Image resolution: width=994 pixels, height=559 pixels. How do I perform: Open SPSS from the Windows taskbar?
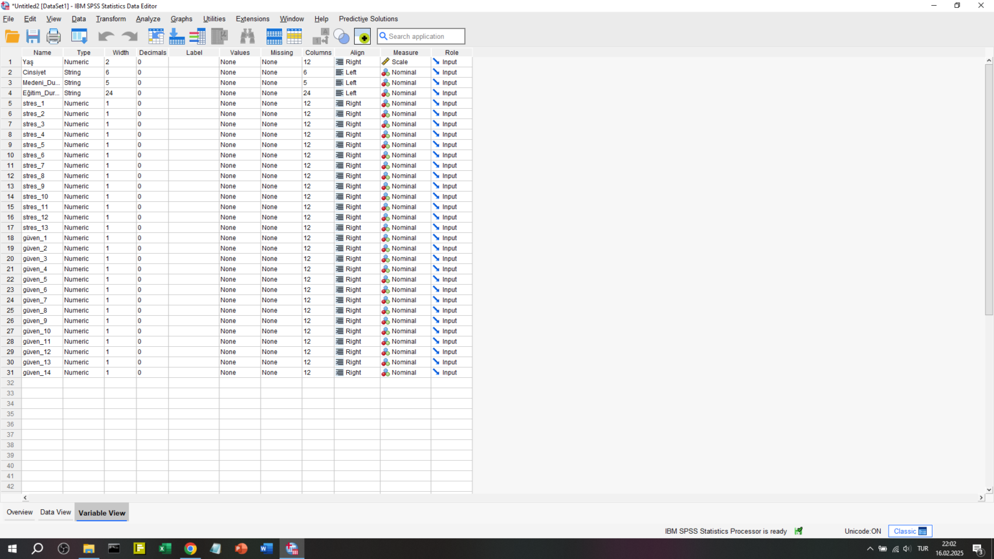coord(291,548)
